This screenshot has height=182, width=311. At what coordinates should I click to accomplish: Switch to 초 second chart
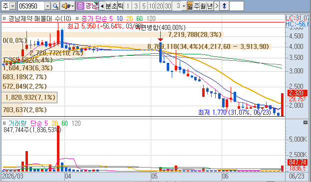(114, 6)
